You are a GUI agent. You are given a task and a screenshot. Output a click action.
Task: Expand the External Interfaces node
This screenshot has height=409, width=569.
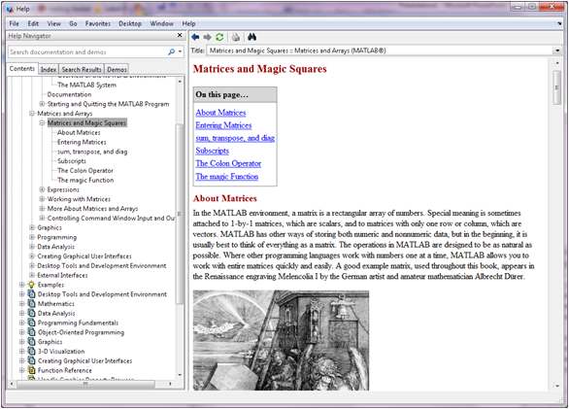(x=32, y=275)
